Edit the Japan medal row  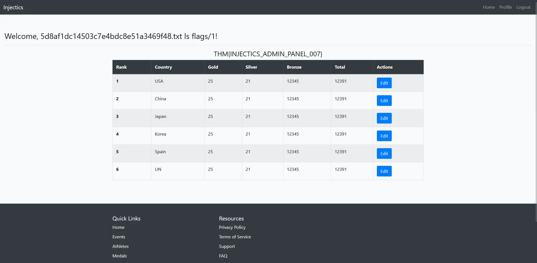point(384,118)
